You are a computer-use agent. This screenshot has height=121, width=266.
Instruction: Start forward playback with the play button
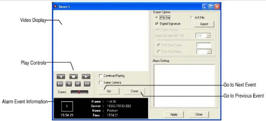(x=86, y=77)
